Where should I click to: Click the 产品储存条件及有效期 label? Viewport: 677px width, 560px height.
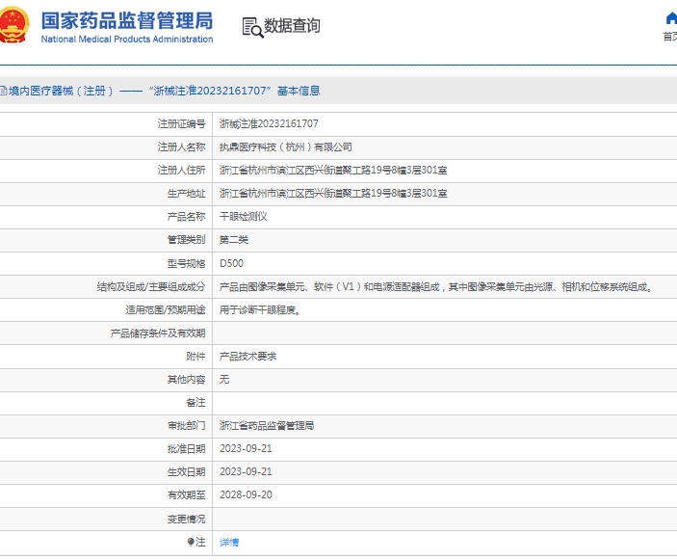coord(158,333)
